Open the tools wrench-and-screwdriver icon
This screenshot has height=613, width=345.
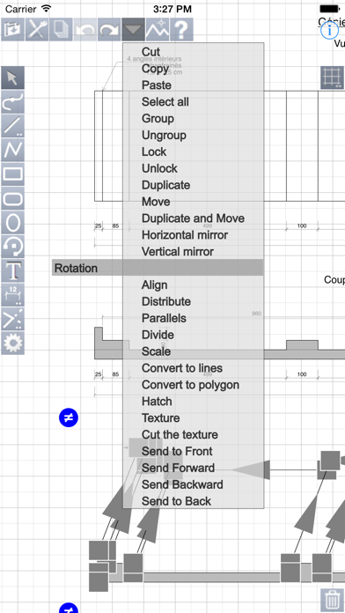37,29
